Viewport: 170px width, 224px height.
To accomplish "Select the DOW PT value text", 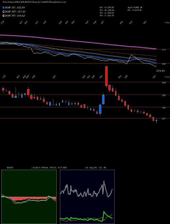I will [x=21, y=16].
